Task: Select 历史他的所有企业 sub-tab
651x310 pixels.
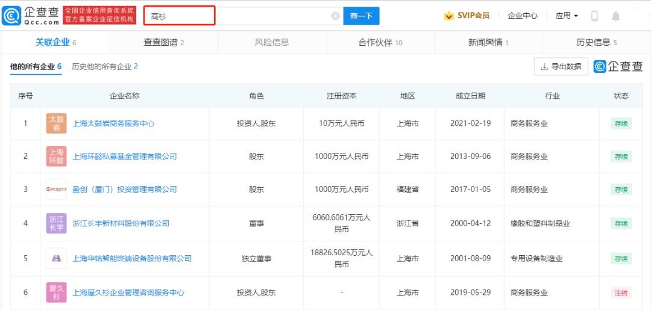Action: pyautogui.click(x=105, y=67)
